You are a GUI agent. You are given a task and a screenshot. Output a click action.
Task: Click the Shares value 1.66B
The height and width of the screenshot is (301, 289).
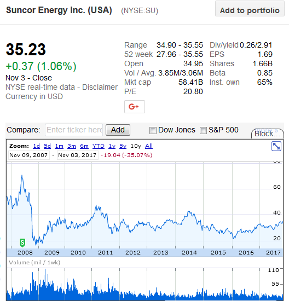[262, 63]
